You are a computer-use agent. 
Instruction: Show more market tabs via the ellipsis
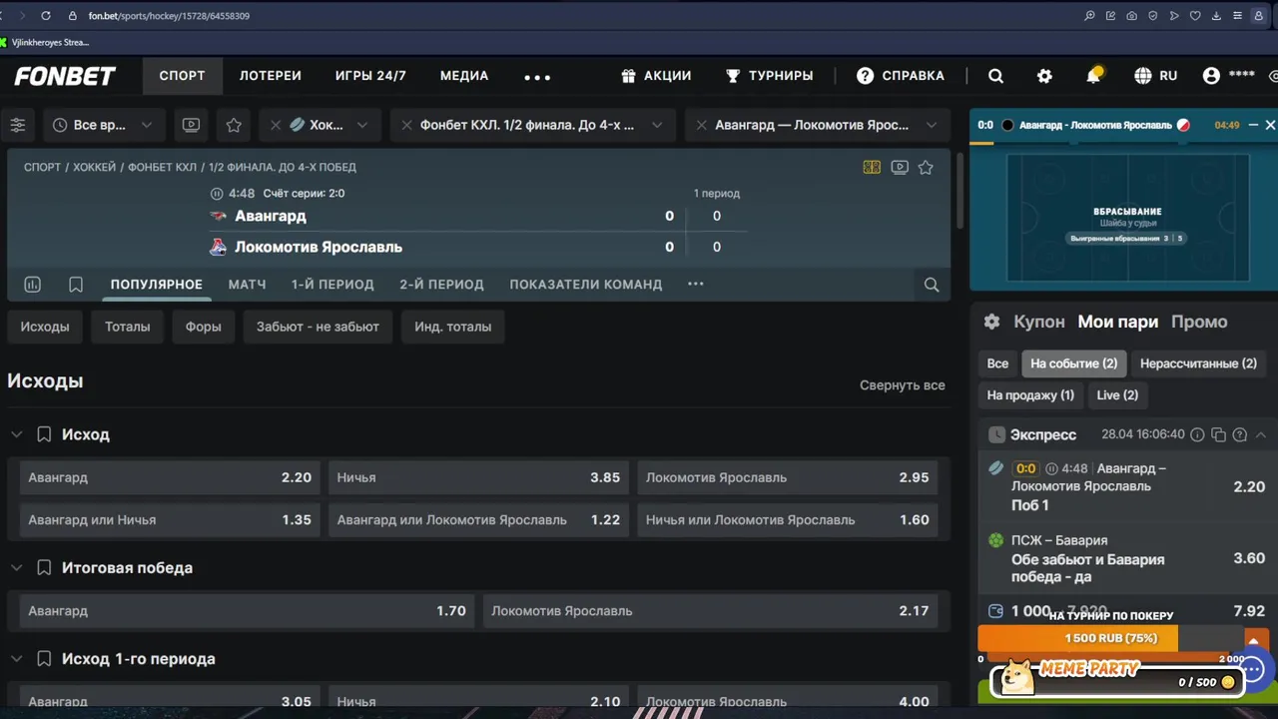click(696, 284)
